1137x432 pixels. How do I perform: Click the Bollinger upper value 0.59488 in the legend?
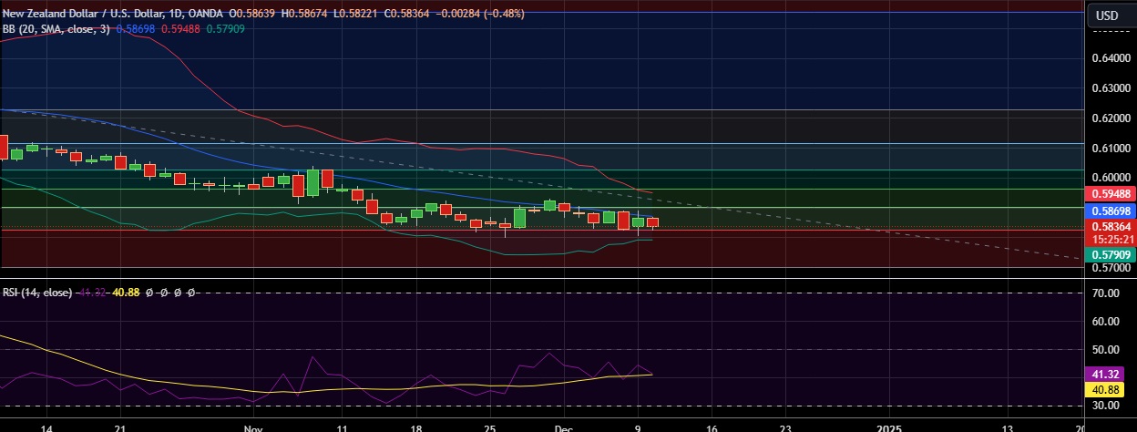[180, 29]
